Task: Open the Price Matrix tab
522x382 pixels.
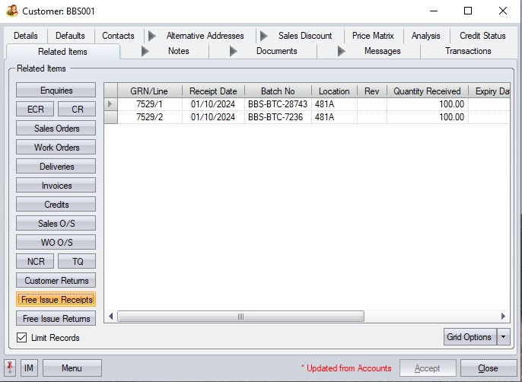Action: click(373, 36)
